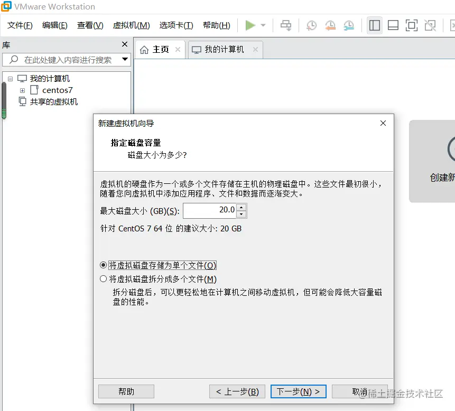Click the library search input field
Viewport: 455px width, 411px height.
point(67,60)
